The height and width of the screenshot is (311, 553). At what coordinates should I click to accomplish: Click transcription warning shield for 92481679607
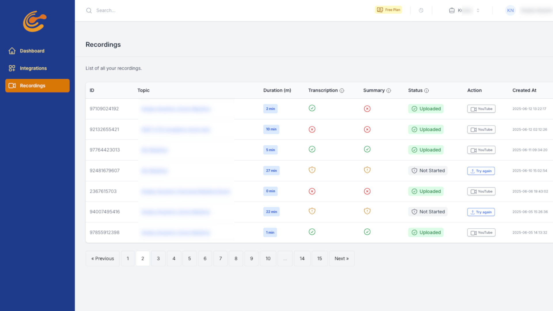click(312, 170)
